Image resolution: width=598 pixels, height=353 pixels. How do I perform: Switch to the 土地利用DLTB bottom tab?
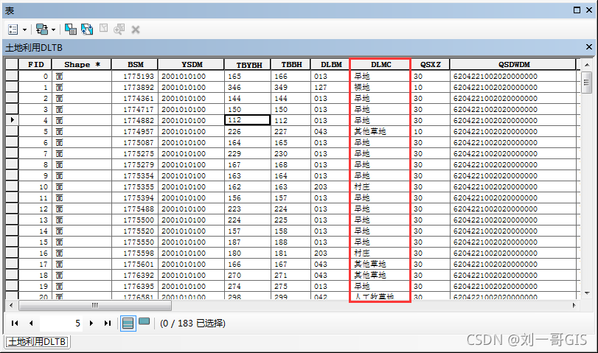pos(37,341)
